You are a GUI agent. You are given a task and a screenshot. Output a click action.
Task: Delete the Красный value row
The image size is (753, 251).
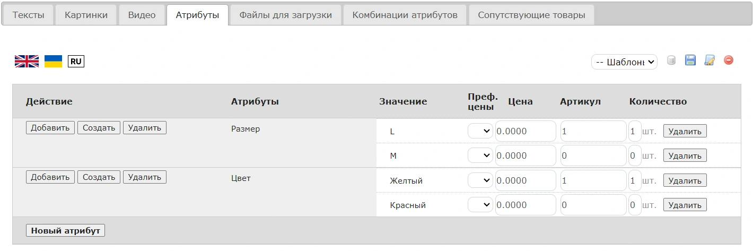coord(685,205)
